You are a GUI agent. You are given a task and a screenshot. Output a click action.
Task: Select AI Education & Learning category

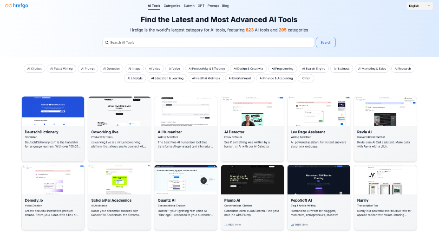click(167, 78)
